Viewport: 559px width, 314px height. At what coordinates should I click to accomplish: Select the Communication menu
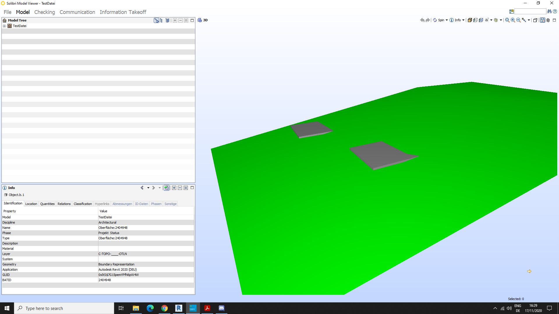(77, 12)
